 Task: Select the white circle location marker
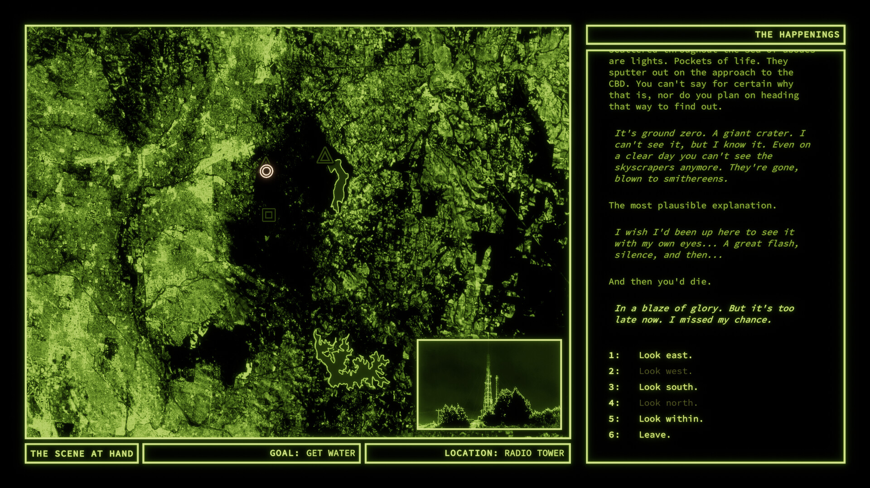click(x=266, y=171)
